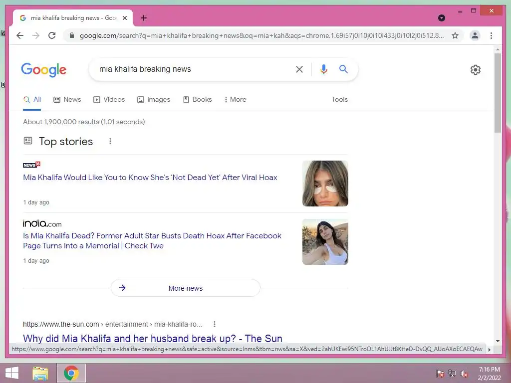Open Google quick settings gear
The width and height of the screenshot is (511, 383).
476,70
